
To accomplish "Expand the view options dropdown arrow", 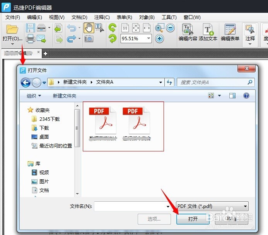I will tap(219, 96).
